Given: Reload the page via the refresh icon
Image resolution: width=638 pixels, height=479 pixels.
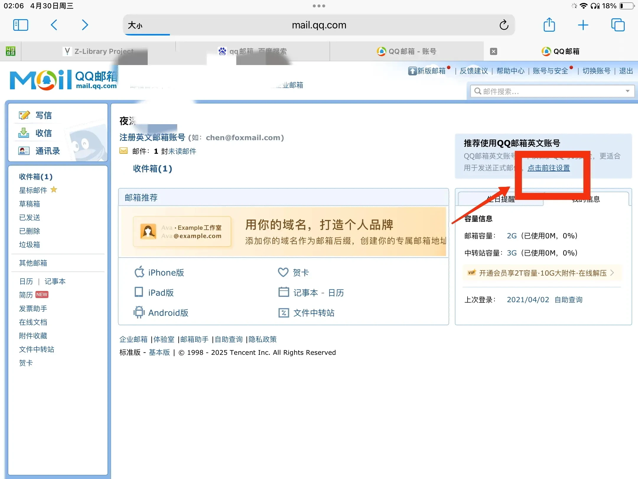Looking at the screenshot, I should click(503, 25).
